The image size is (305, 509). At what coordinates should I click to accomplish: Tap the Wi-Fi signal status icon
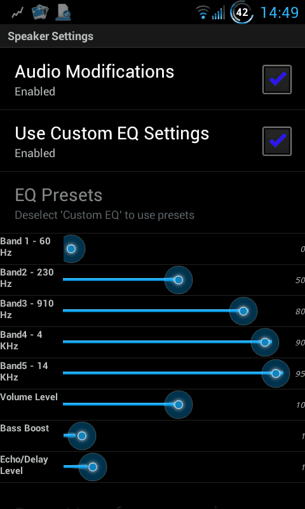coord(203,13)
